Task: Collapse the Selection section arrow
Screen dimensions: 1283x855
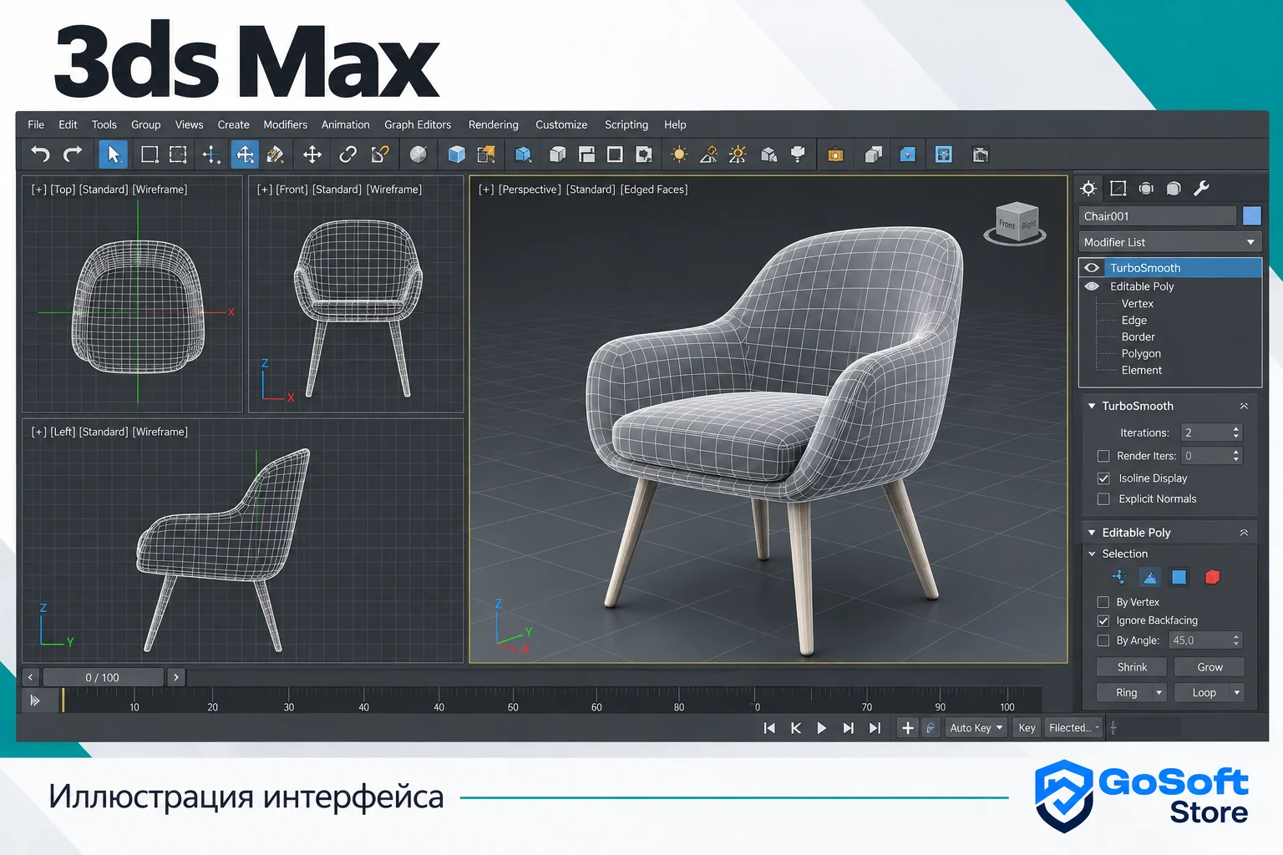Action: tap(1092, 554)
